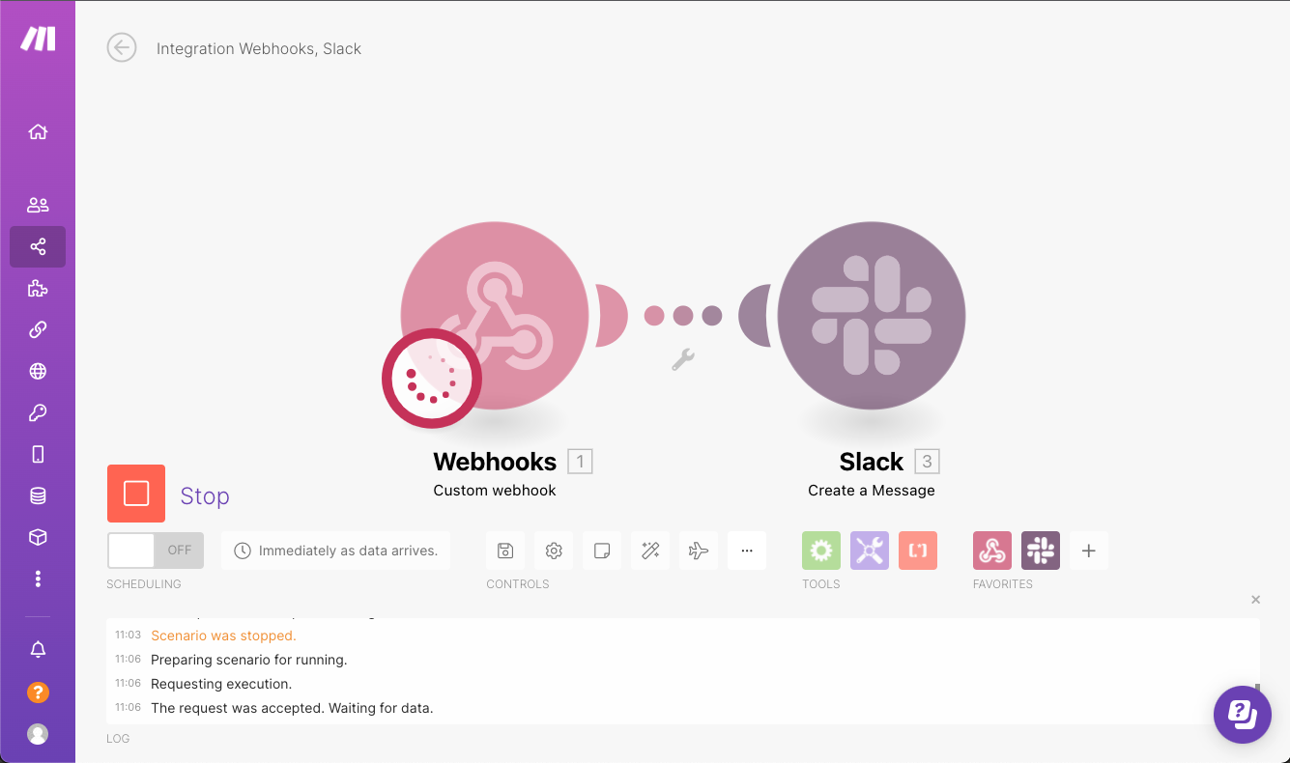The width and height of the screenshot is (1290, 763).
Task: Open the Team section in sidebar
Action: [38, 205]
